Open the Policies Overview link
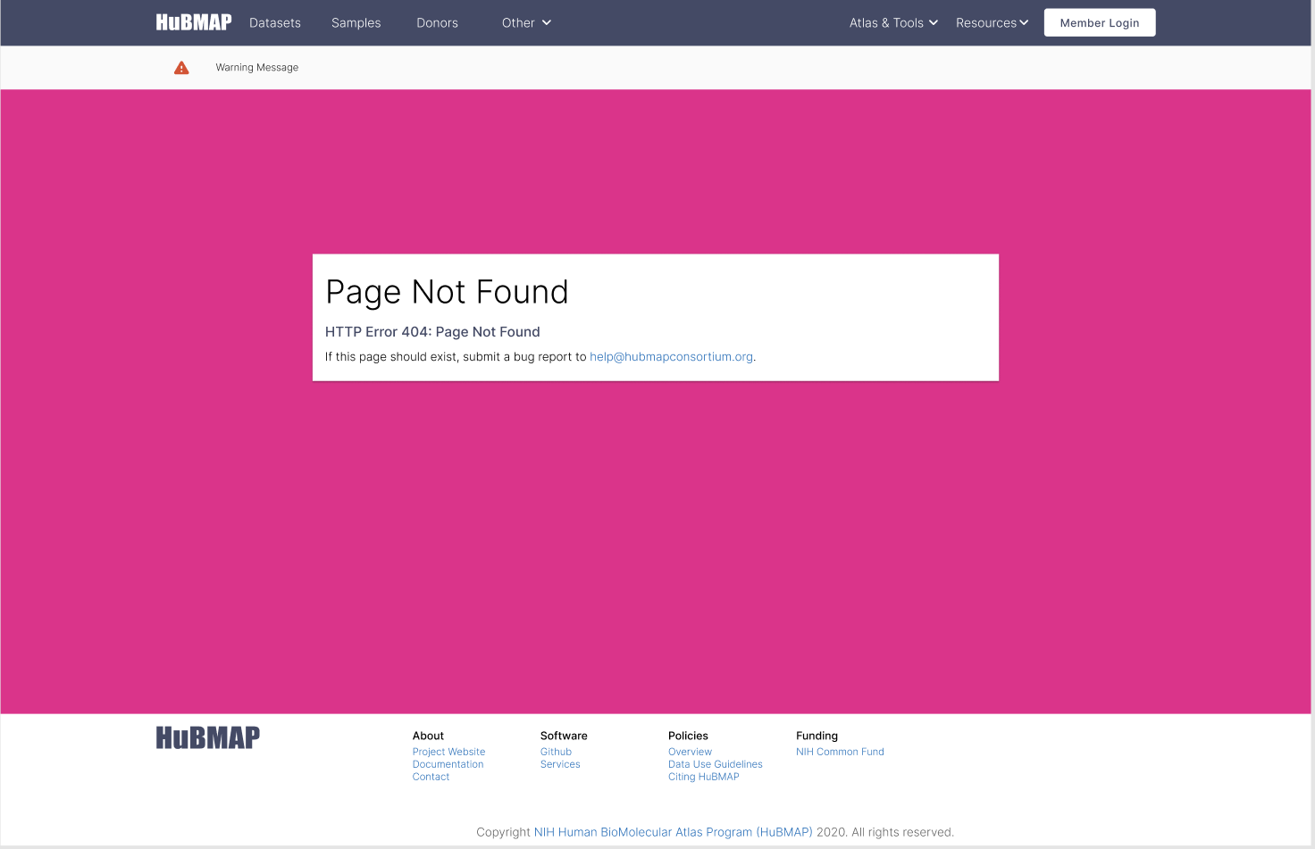 click(690, 752)
